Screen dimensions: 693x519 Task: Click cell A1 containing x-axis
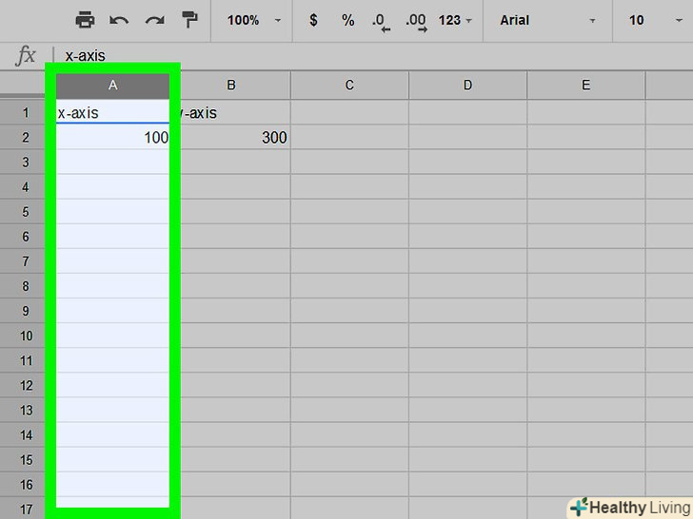click(x=112, y=112)
